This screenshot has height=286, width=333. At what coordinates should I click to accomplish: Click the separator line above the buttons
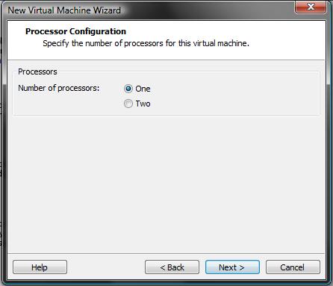[166, 253]
